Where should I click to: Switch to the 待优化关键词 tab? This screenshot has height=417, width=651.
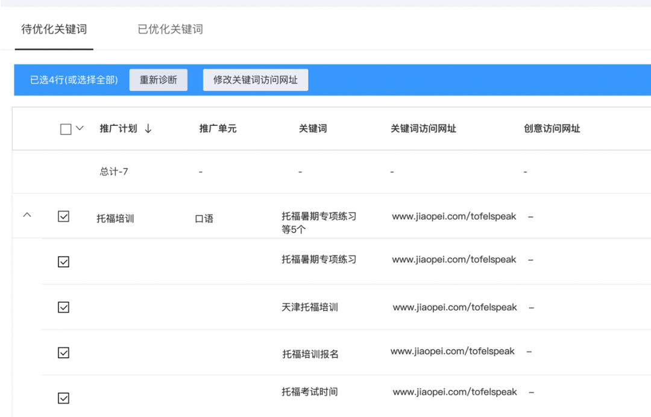[x=54, y=28]
